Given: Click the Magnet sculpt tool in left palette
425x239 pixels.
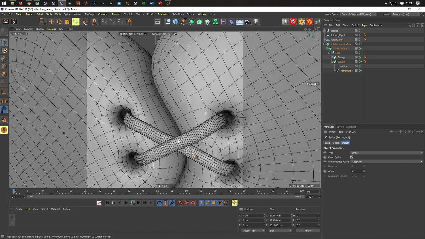Looking at the screenshot, I should (4, 120).
